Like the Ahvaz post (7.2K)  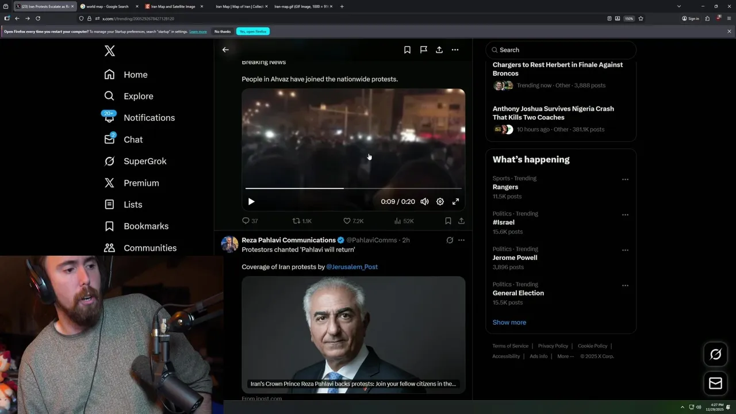(x=353, y=221)
